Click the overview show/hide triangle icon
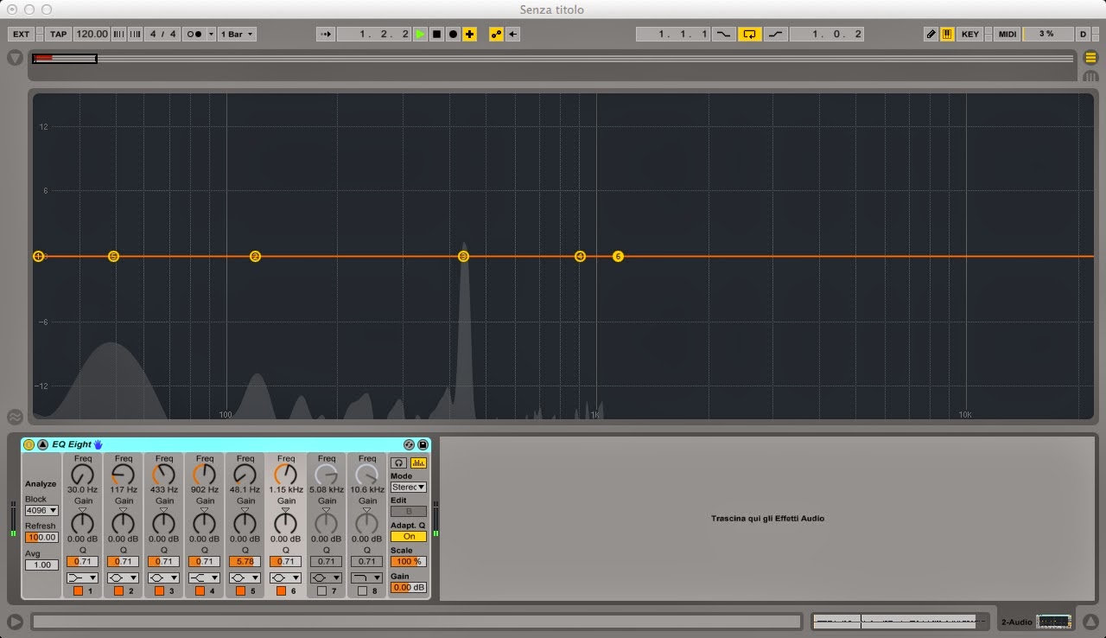The height and width of the screenshot is (638, 1106). click(15, 58)
